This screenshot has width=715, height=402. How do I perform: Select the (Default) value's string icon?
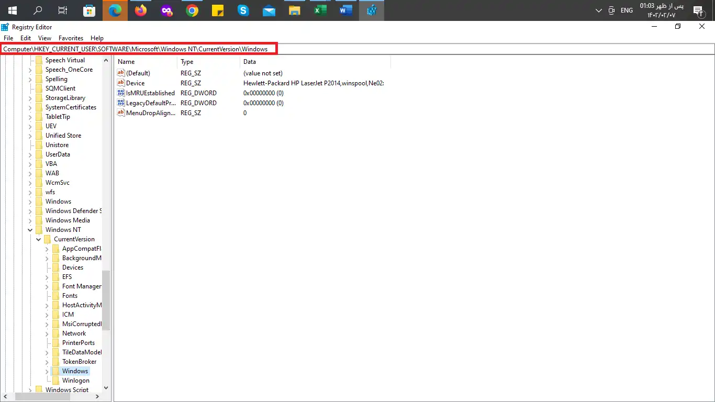tap(121, 73)
